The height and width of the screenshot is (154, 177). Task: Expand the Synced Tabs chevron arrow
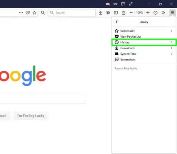click(172, 54)
